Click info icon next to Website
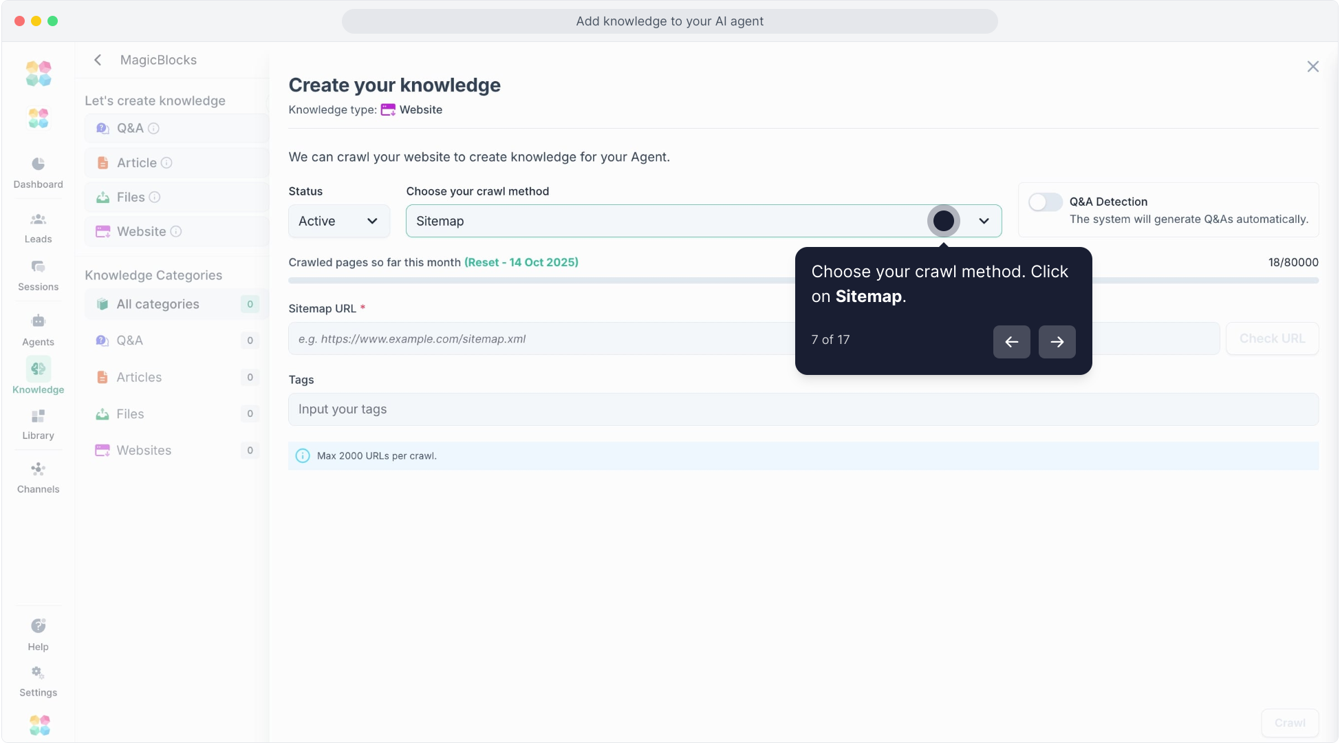The image size is (1340, 743). tap(176, 232)
